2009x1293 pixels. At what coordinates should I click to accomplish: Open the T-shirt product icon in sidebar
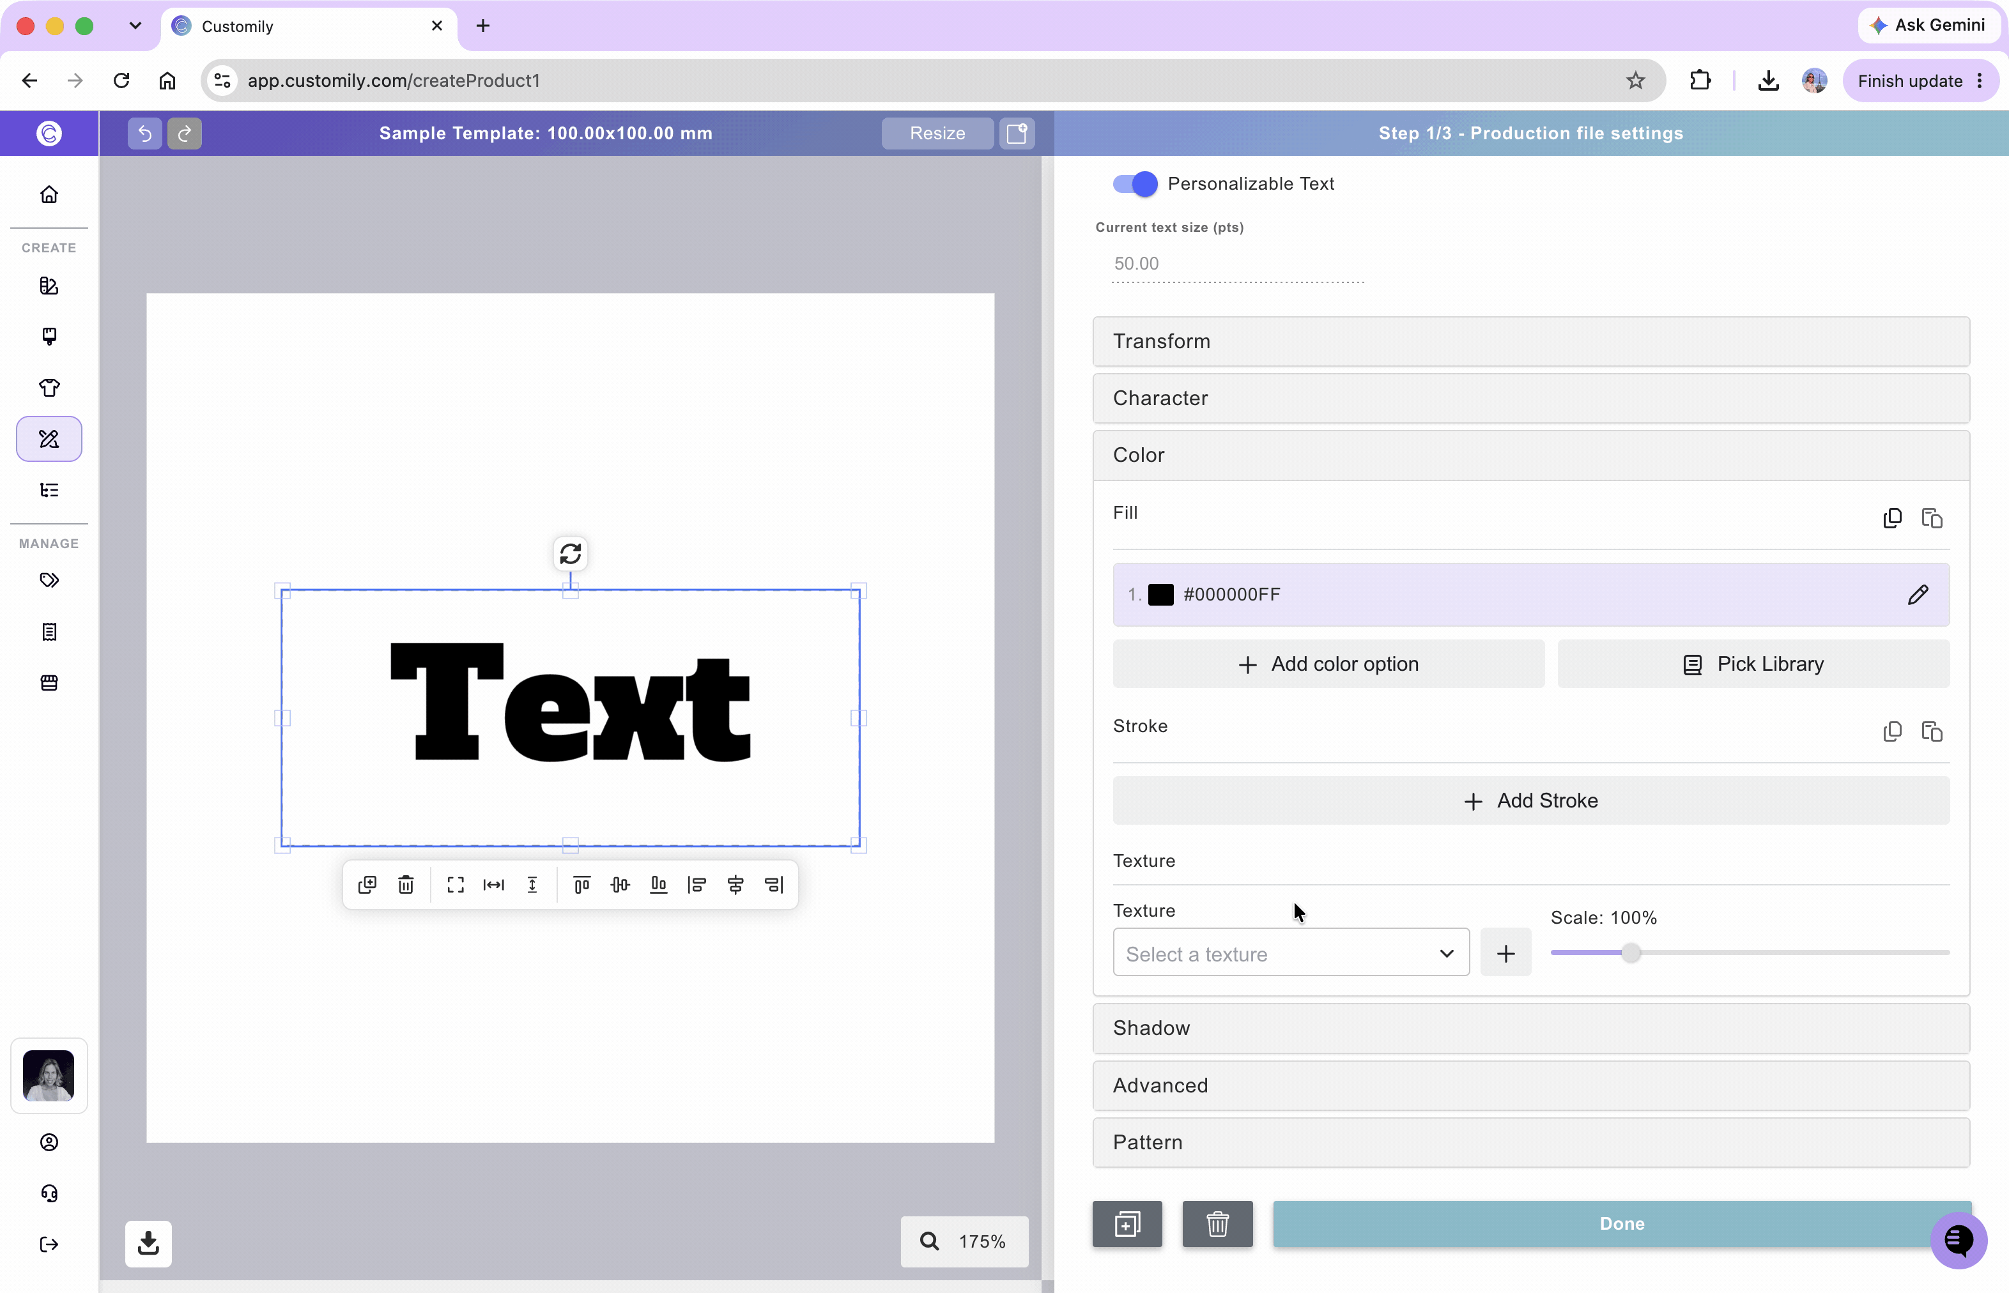pyautogui.click(x=49, y=387)
